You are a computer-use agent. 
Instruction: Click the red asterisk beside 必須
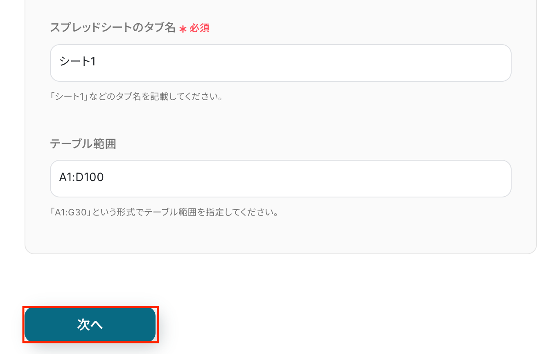183,29
